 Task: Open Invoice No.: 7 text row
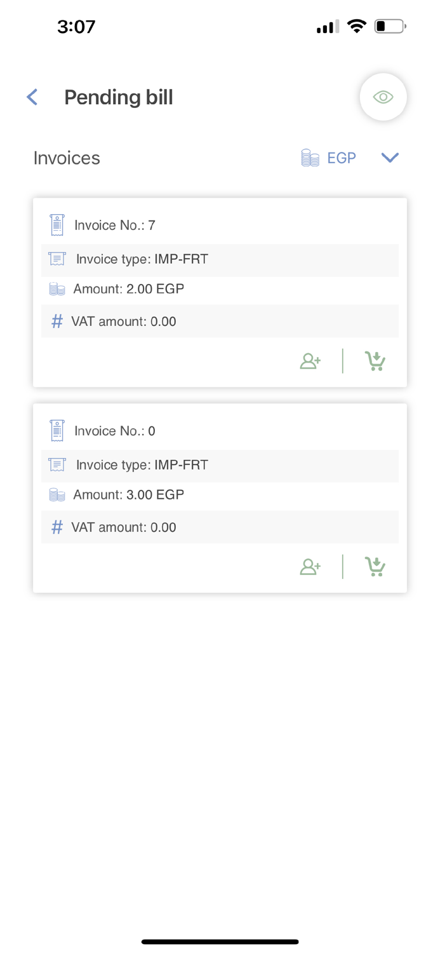point(115,226)
